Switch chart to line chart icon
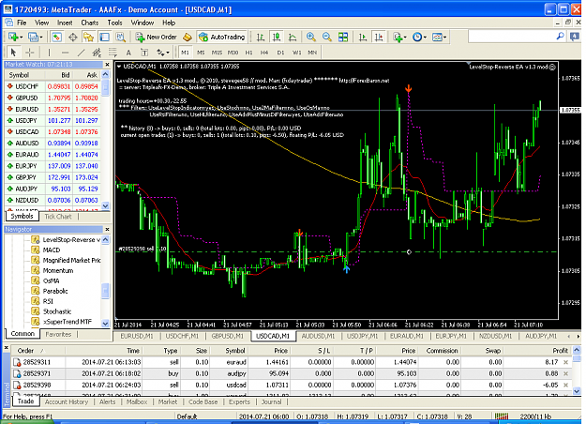This screenshot has width=586, height=424. click(x=293, y=37)
